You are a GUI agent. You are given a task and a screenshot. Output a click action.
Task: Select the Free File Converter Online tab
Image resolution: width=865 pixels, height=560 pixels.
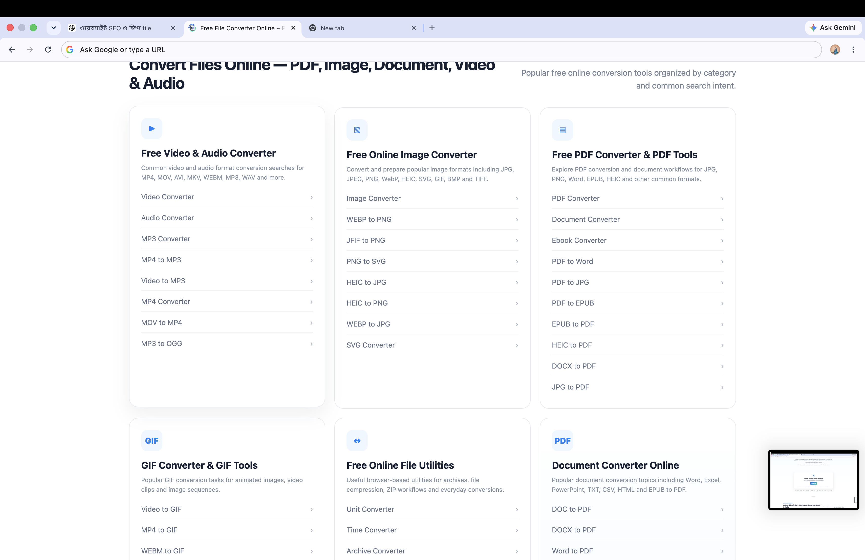[242, 28]
